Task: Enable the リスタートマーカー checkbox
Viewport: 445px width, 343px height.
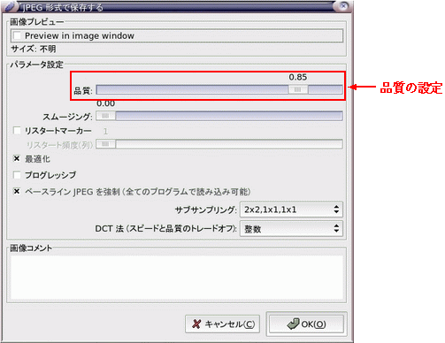Action: click(x=17, y=131)
